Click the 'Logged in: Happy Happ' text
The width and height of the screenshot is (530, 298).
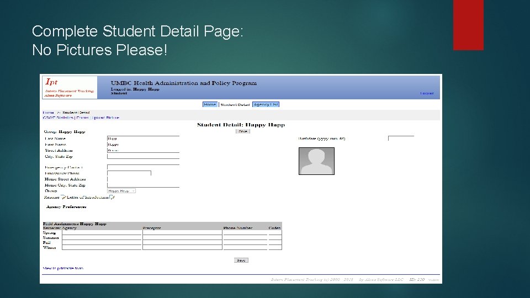point(135,89)
